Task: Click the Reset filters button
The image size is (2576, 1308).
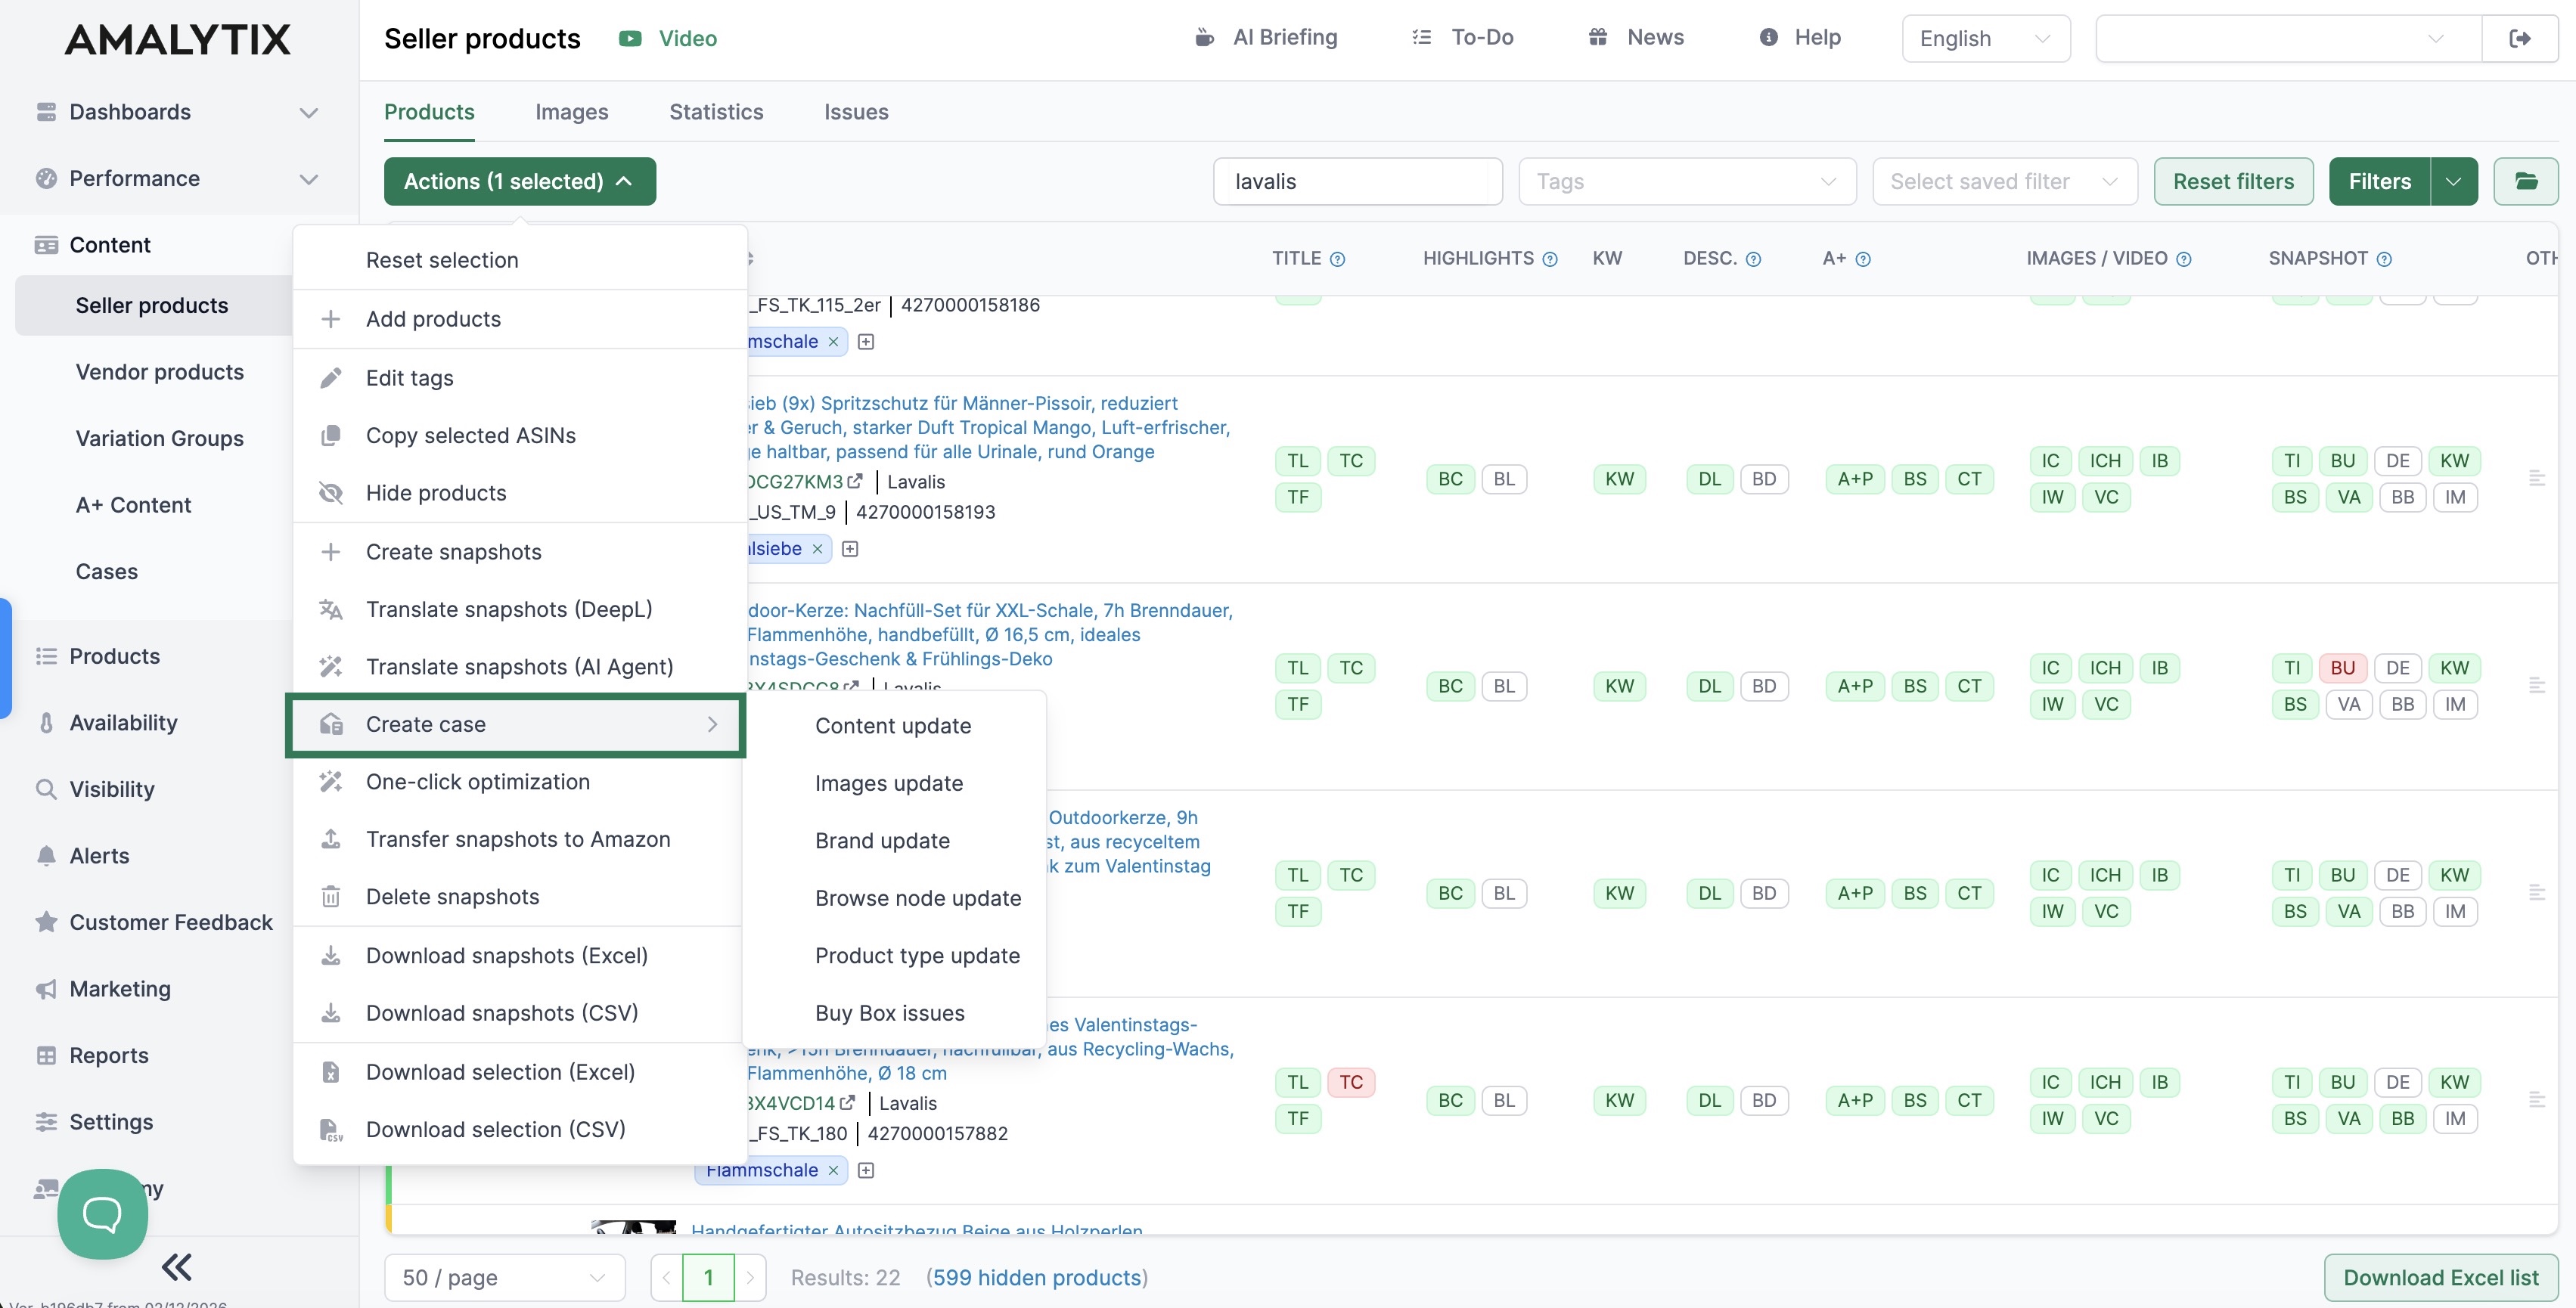Action: tap(2233, 181)
